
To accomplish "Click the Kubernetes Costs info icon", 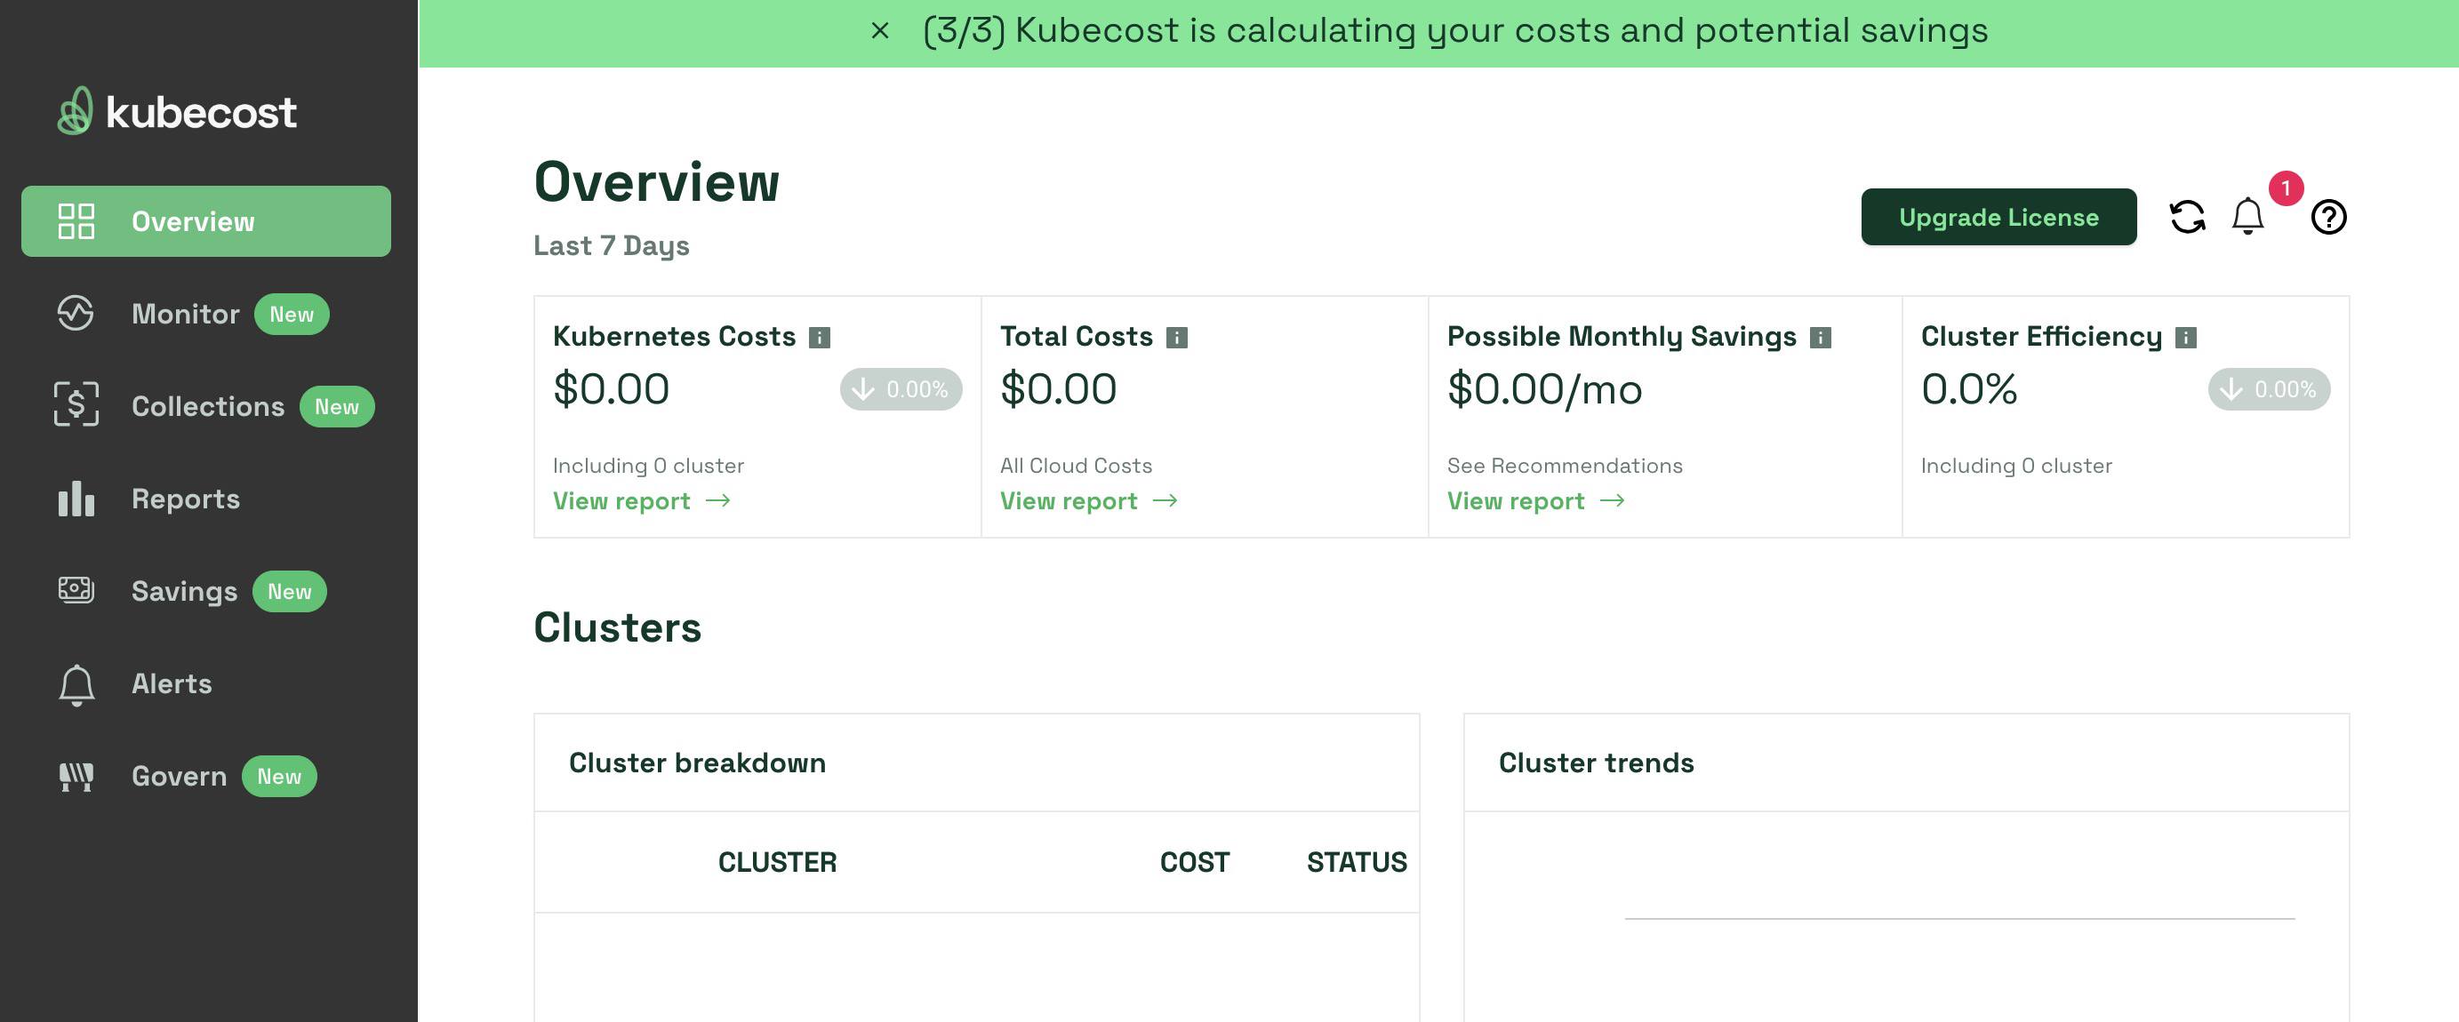I will tap(820, 336).
